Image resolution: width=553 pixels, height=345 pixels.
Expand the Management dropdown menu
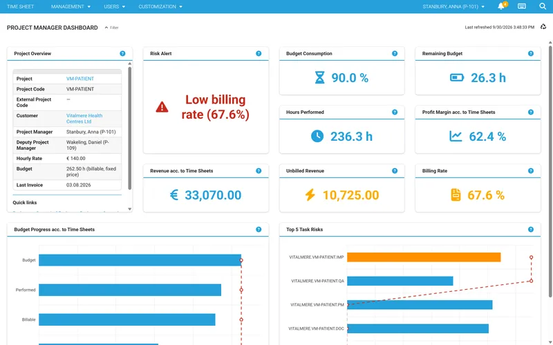click(71, 6)
